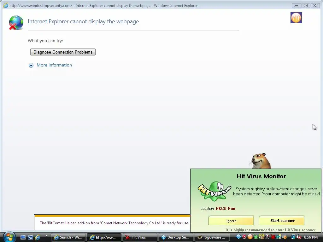Launch Internet Explorer from quick launch

click(x=38, y=237)
